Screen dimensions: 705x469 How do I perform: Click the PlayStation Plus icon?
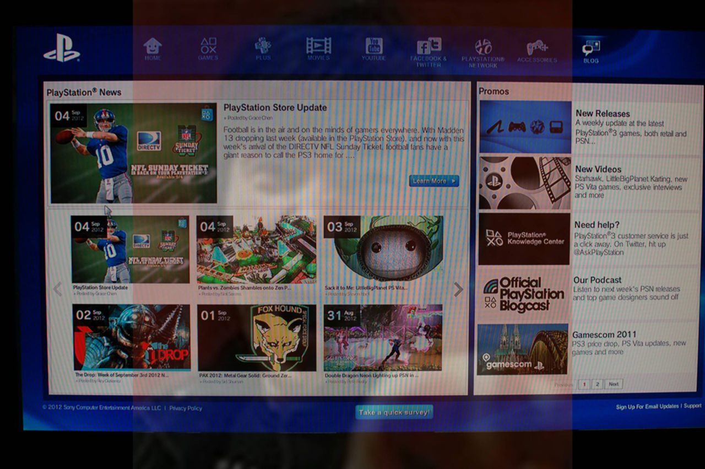(x=263, y=46)
